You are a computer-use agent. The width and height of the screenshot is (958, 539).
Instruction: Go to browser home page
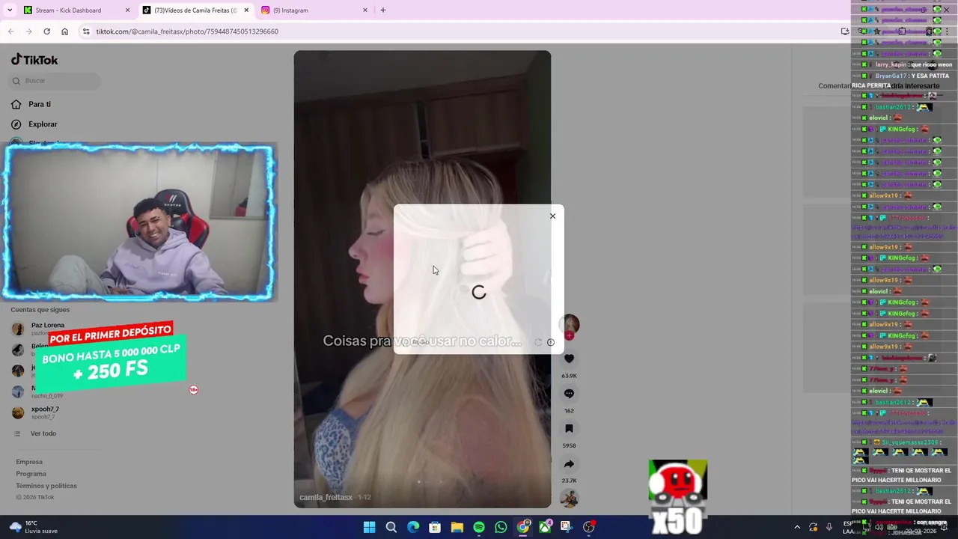coord(64,31)
